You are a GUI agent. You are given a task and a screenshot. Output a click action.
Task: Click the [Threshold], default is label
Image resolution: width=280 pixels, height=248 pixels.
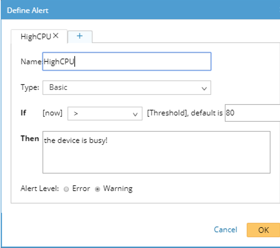[x=185, y=113]
